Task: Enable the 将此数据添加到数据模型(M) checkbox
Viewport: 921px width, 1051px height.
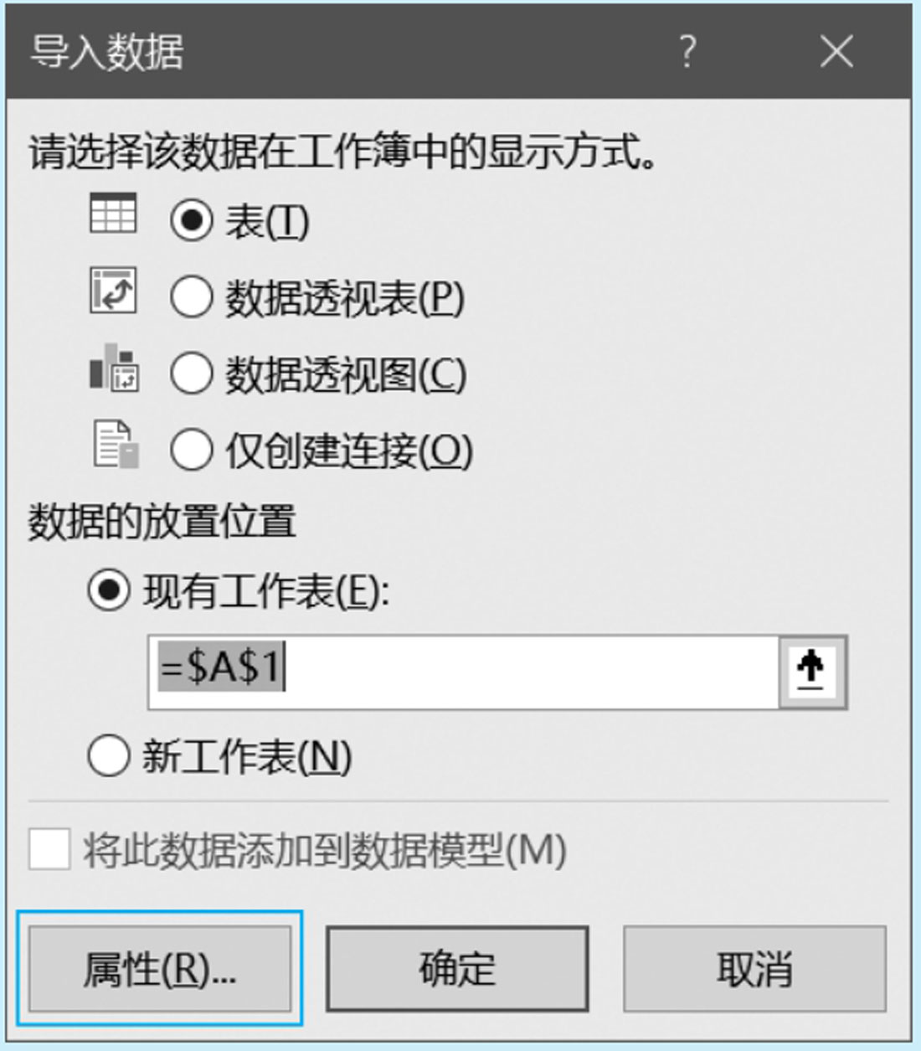Action: [x=49, y=850]
